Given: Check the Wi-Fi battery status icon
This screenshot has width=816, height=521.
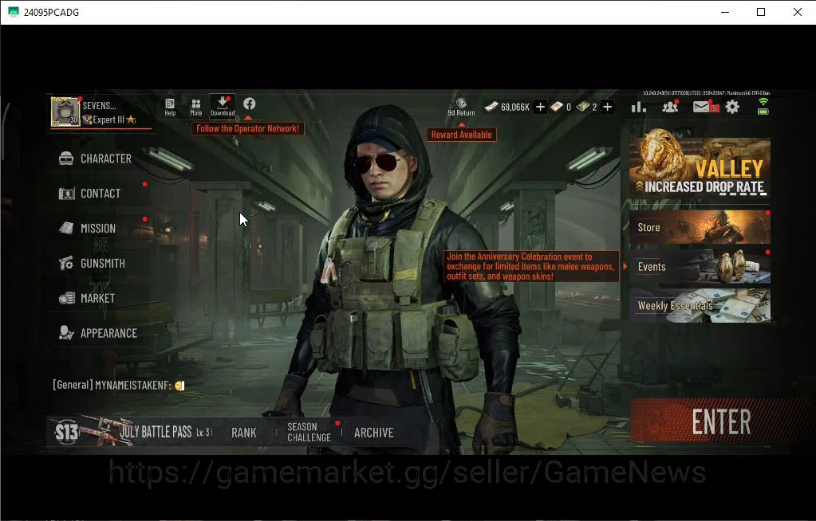Looking at the screenshot, I should 763,106.
